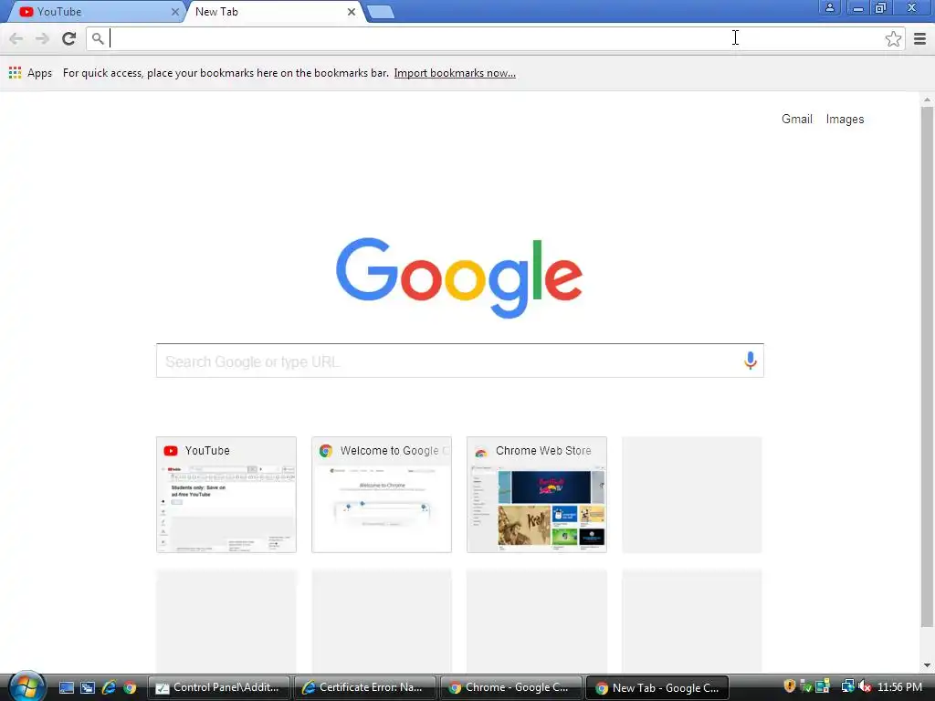Open a new tab with the new-tab button
The image size is (935, 701).
click(380, 11)
